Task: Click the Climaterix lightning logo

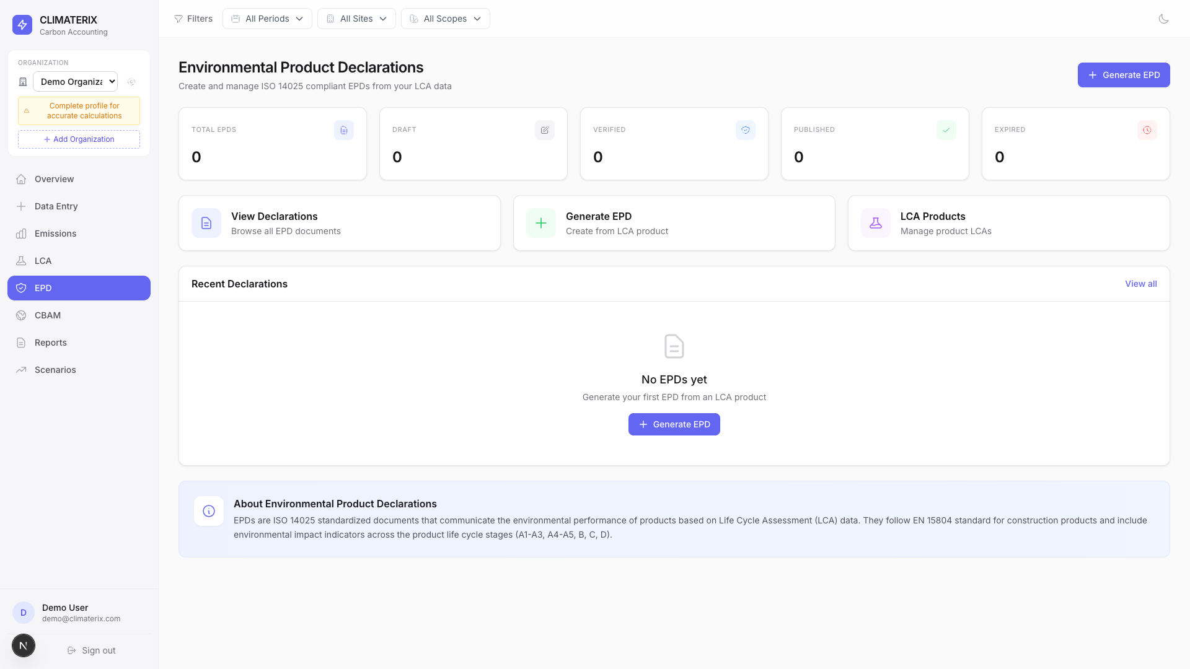Action: [x=22, y=25]
